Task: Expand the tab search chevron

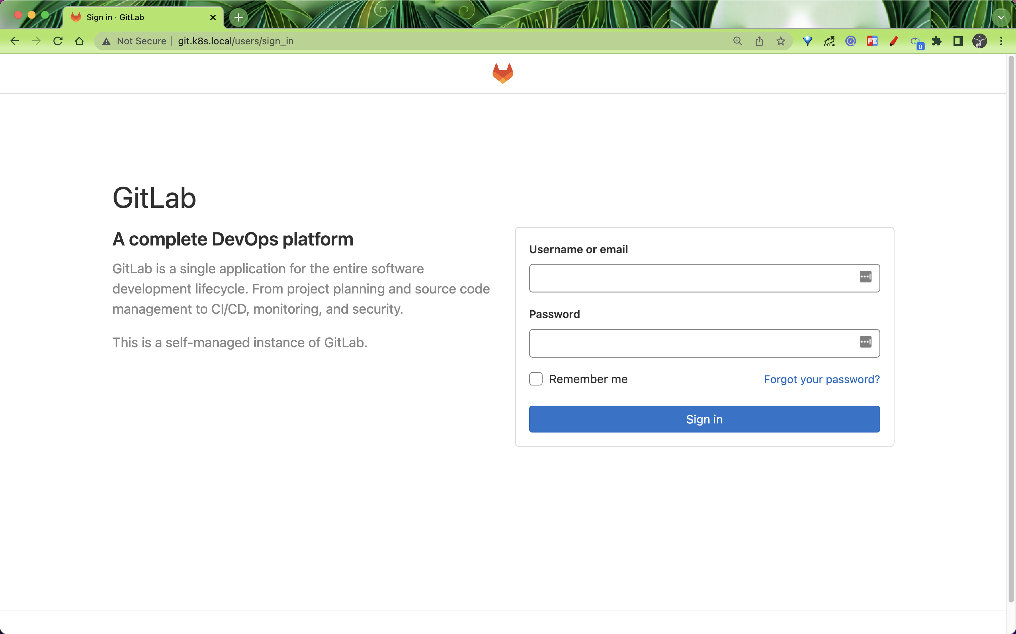Action: (1001, 17)
